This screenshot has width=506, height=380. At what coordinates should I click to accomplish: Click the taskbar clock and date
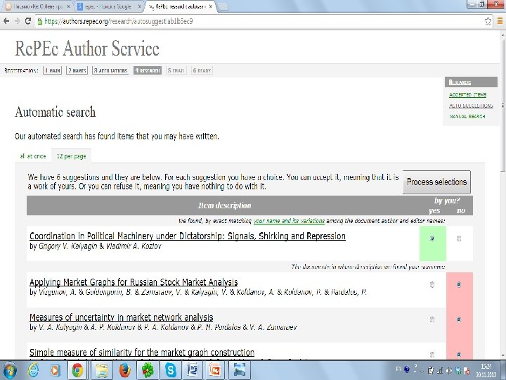click(488, 371)
